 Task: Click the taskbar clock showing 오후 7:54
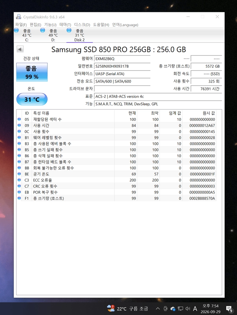pos(210,309)
